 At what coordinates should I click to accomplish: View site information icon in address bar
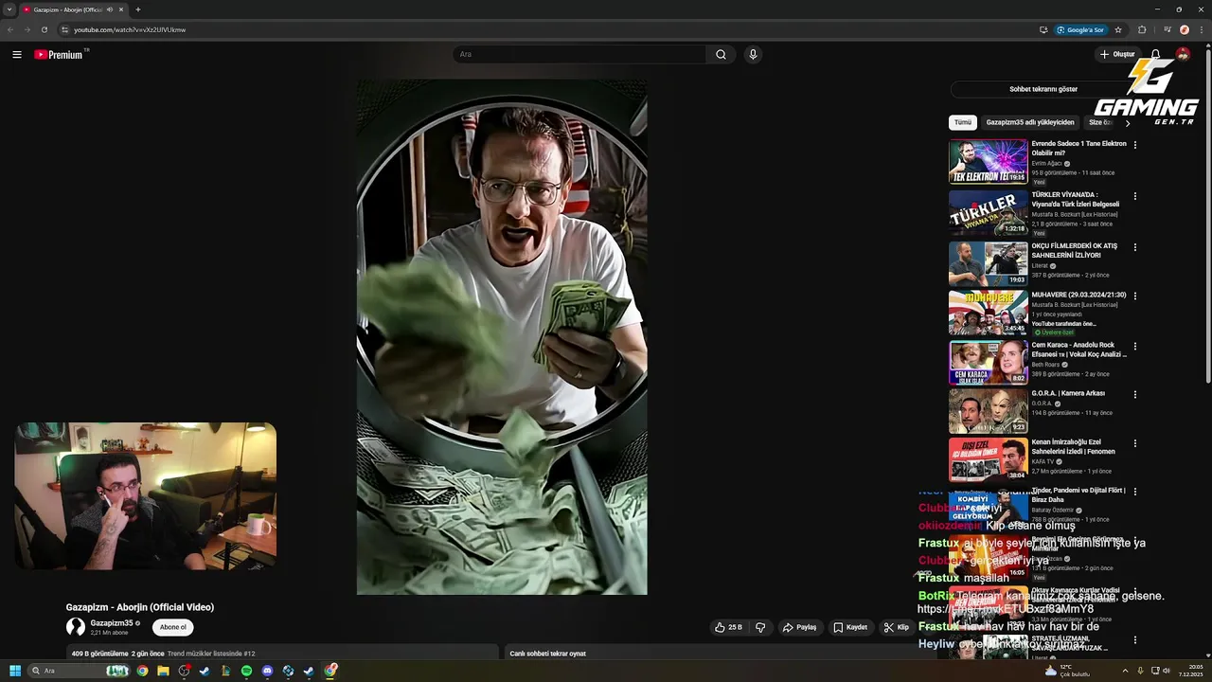point(65,29)
